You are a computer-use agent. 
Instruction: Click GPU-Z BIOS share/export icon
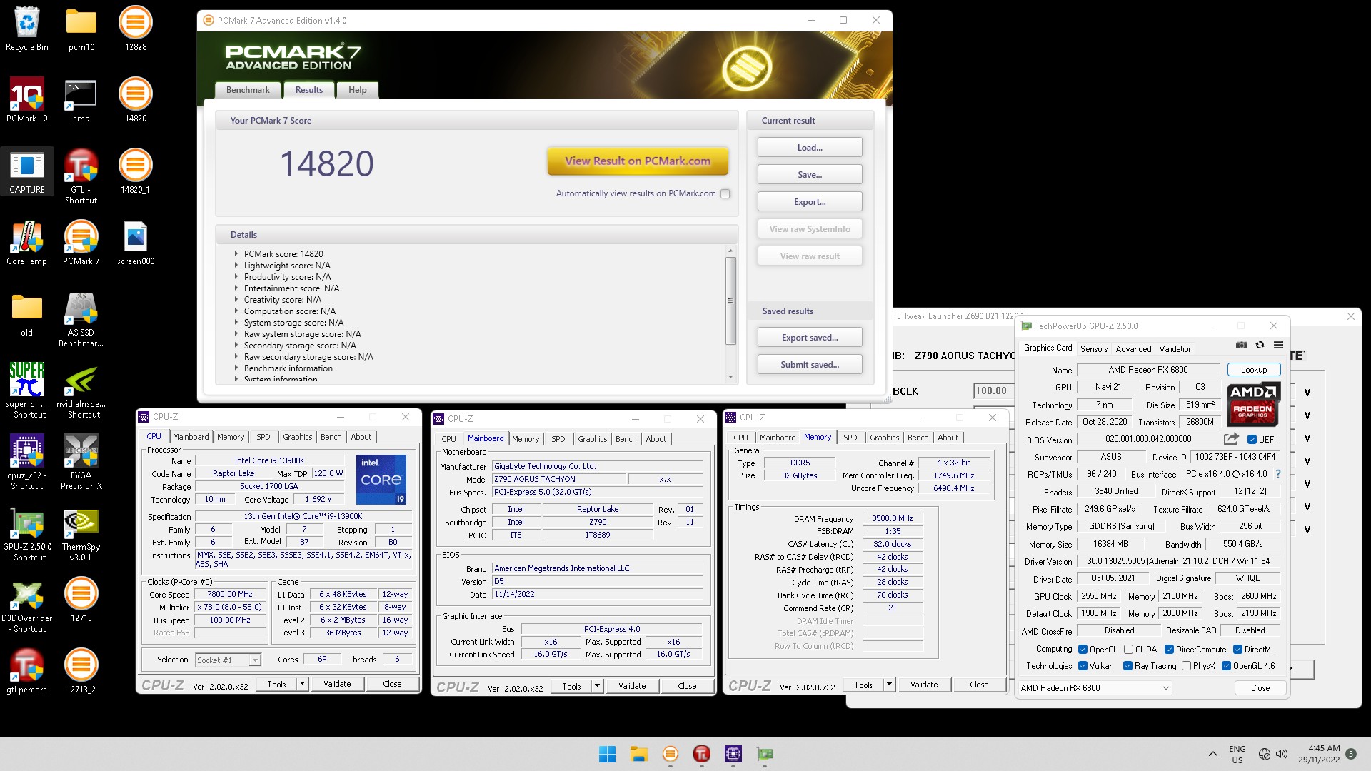point(1231,439)
